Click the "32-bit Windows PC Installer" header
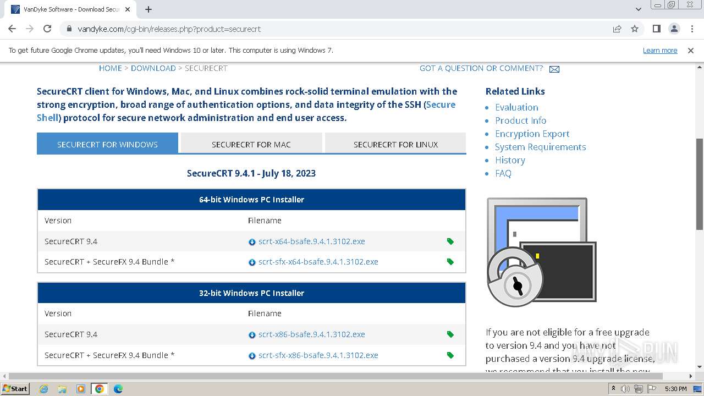 tap(251, 293)
